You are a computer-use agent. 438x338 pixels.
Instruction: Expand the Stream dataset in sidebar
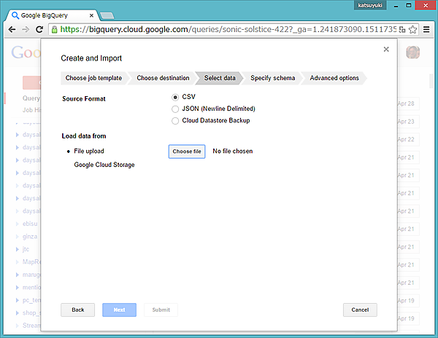[17, 326]
